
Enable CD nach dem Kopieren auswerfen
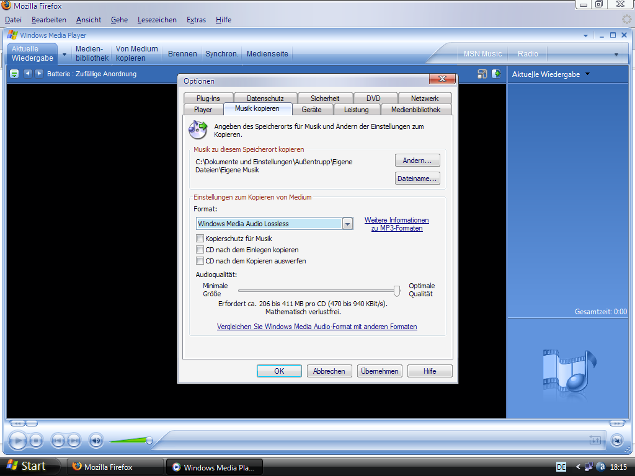click(x=200, y=261)
